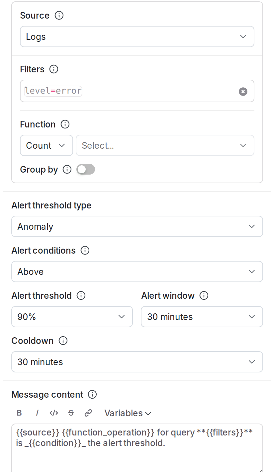Expand the Variables menu

tap(128, 413)
